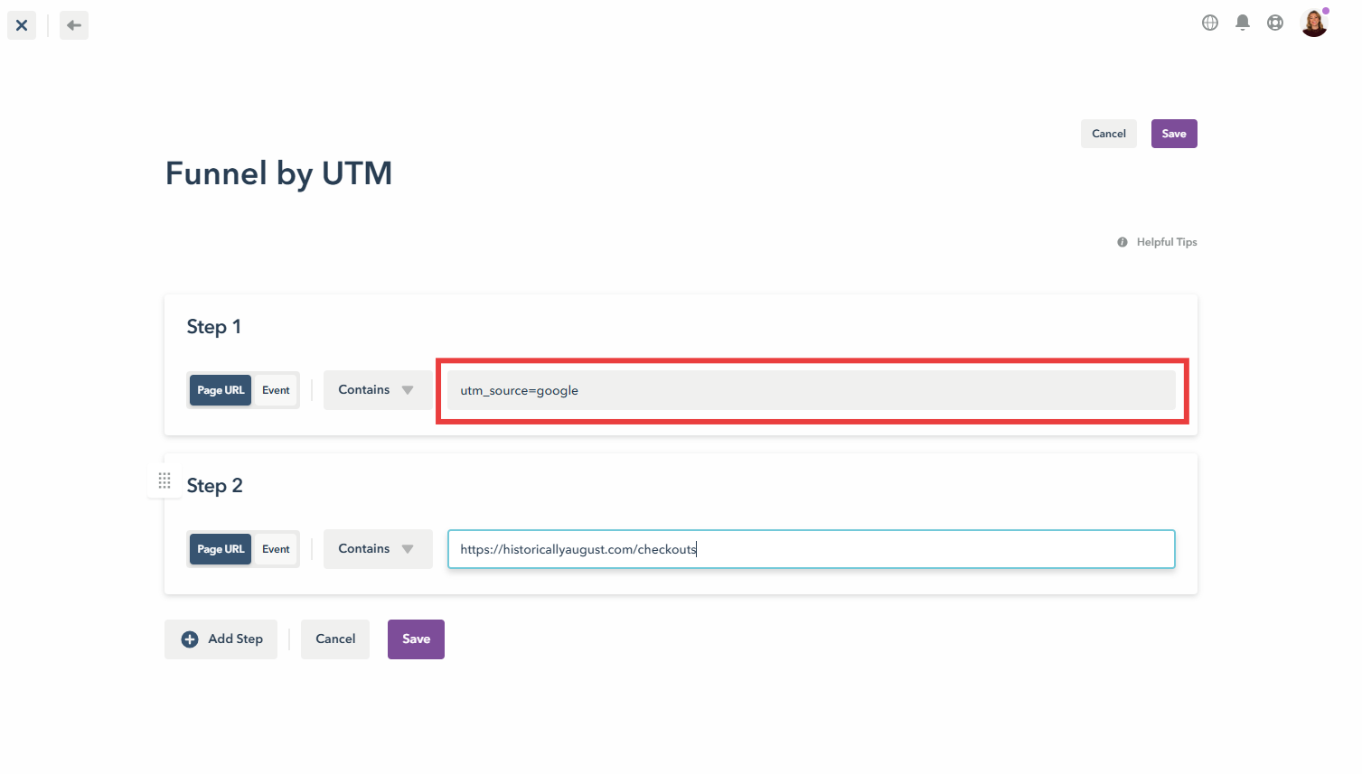Open the profile avatar menu
Screen dimensions: 1362x774
1313,23
